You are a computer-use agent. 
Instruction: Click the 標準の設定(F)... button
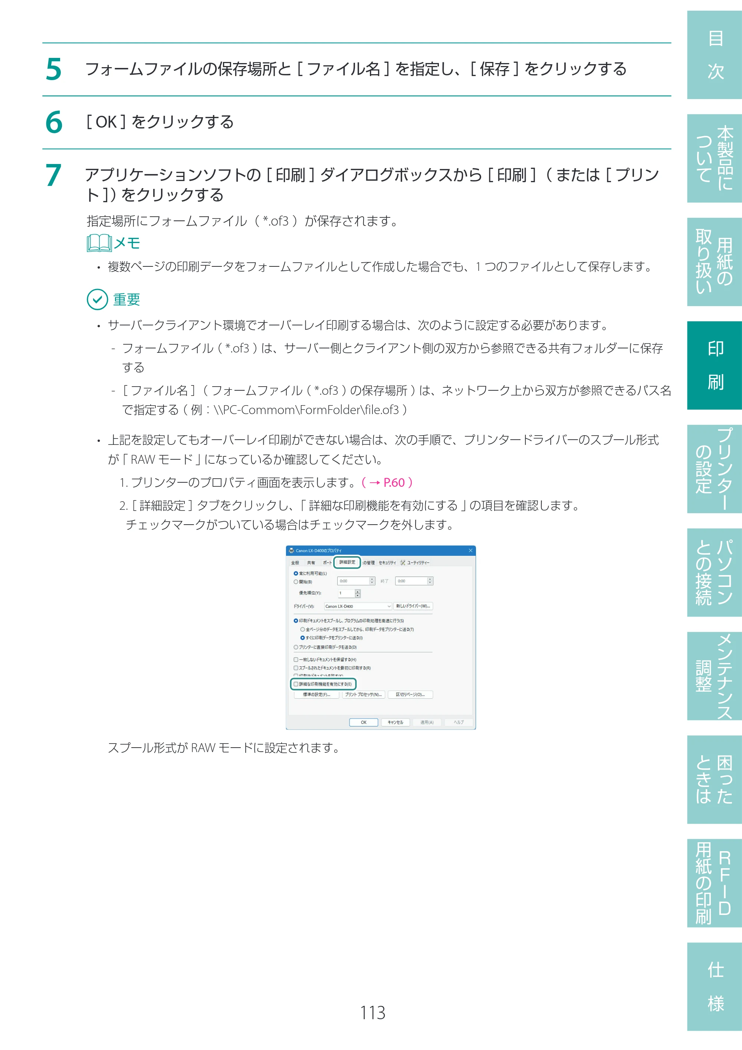316,695
